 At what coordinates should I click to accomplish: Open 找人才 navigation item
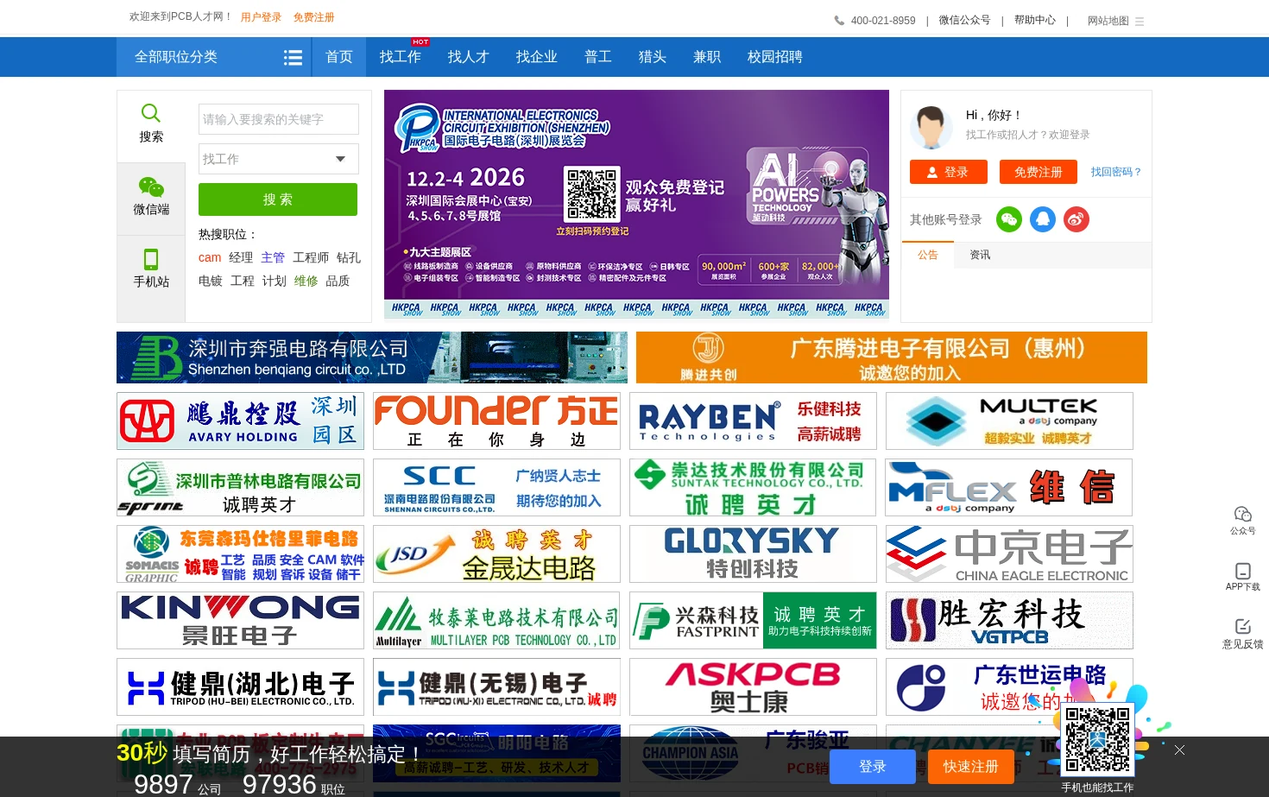pyautogui.click(x=469, y=57)
